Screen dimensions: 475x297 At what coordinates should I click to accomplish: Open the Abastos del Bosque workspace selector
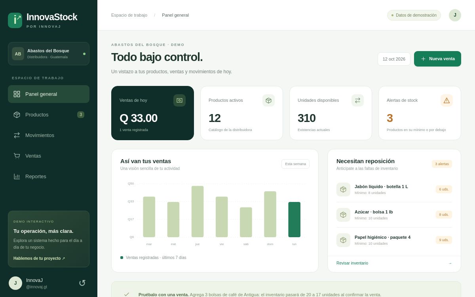[49, 53]
